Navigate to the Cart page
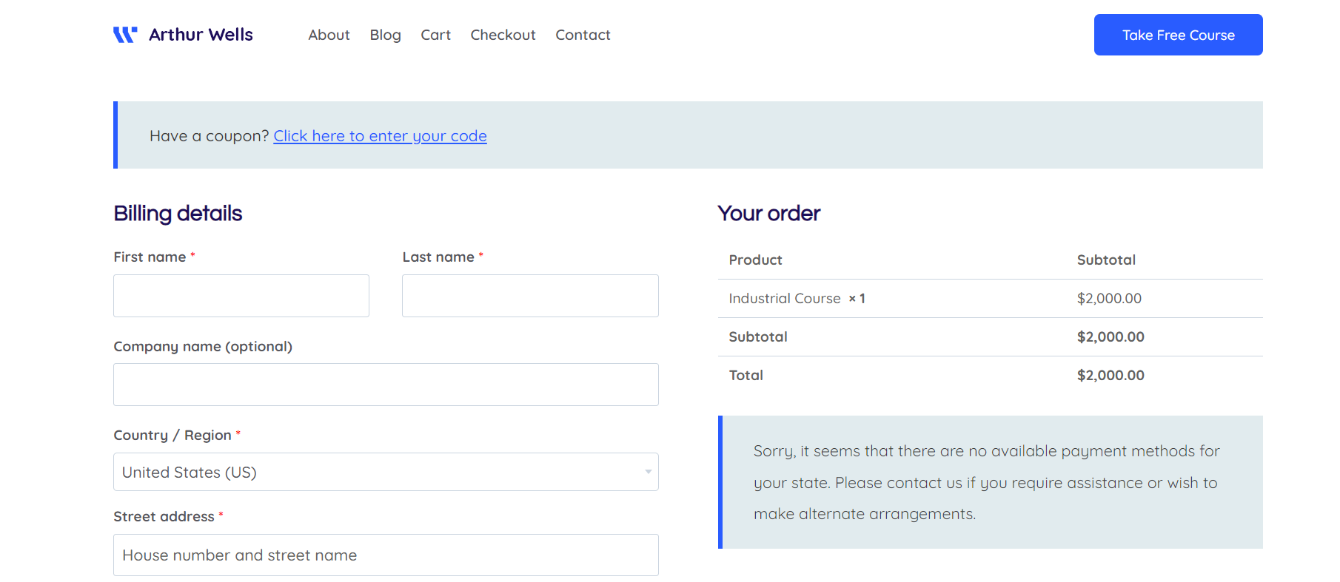 click(x=435, y=35)
